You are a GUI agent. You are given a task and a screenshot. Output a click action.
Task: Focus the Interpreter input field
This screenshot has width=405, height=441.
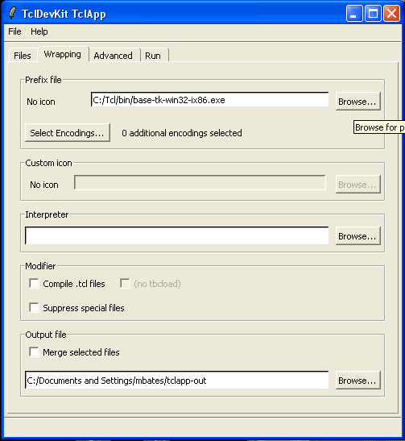[x=177, y=235]
